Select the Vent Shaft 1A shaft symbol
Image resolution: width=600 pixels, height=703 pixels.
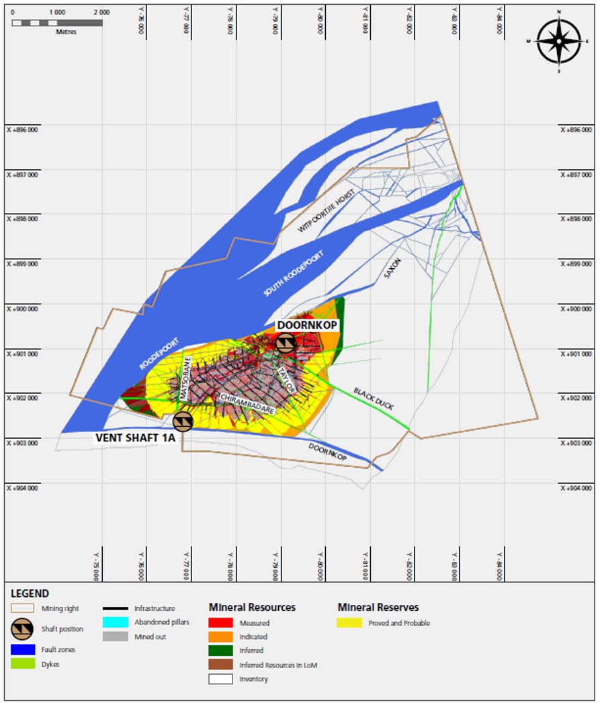pos(183,421)
